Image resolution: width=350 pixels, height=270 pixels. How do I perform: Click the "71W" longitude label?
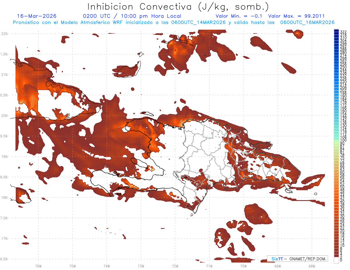click(209, 266)
